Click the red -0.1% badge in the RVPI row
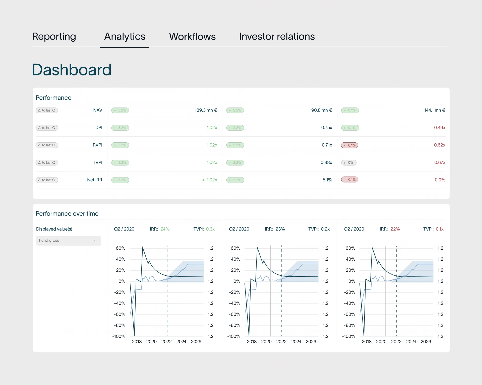 pyautogui.click(x=349, y=145)
